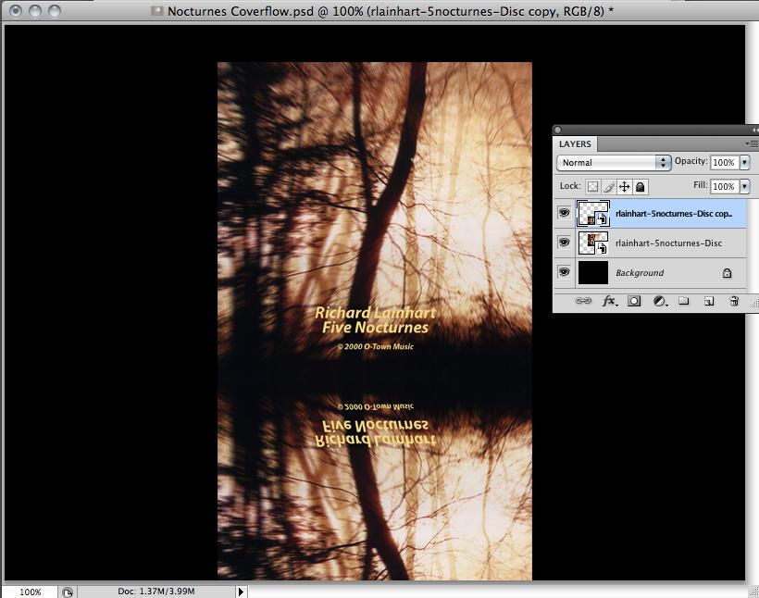Hide the rlainhart-5nocturnes-Disc copy layer
Viewport: 759px width, 598px height.
tap(564, 213)
